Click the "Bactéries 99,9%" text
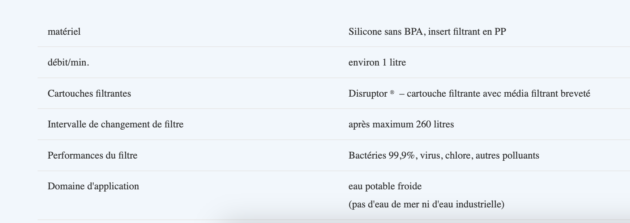Screen dimensions: 630x223 (381, 156)
